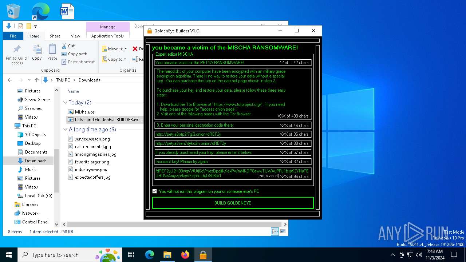
Task: Click the 'Incorrect key! Please try again.' field
Action: tap(233, 162)
